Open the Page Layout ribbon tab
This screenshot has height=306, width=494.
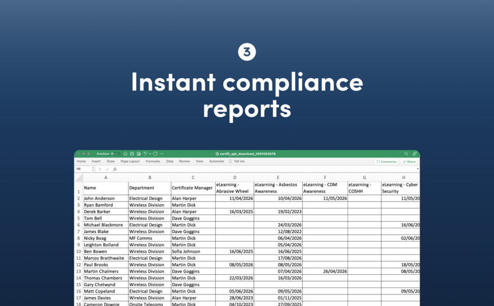(x=130, y=162)
